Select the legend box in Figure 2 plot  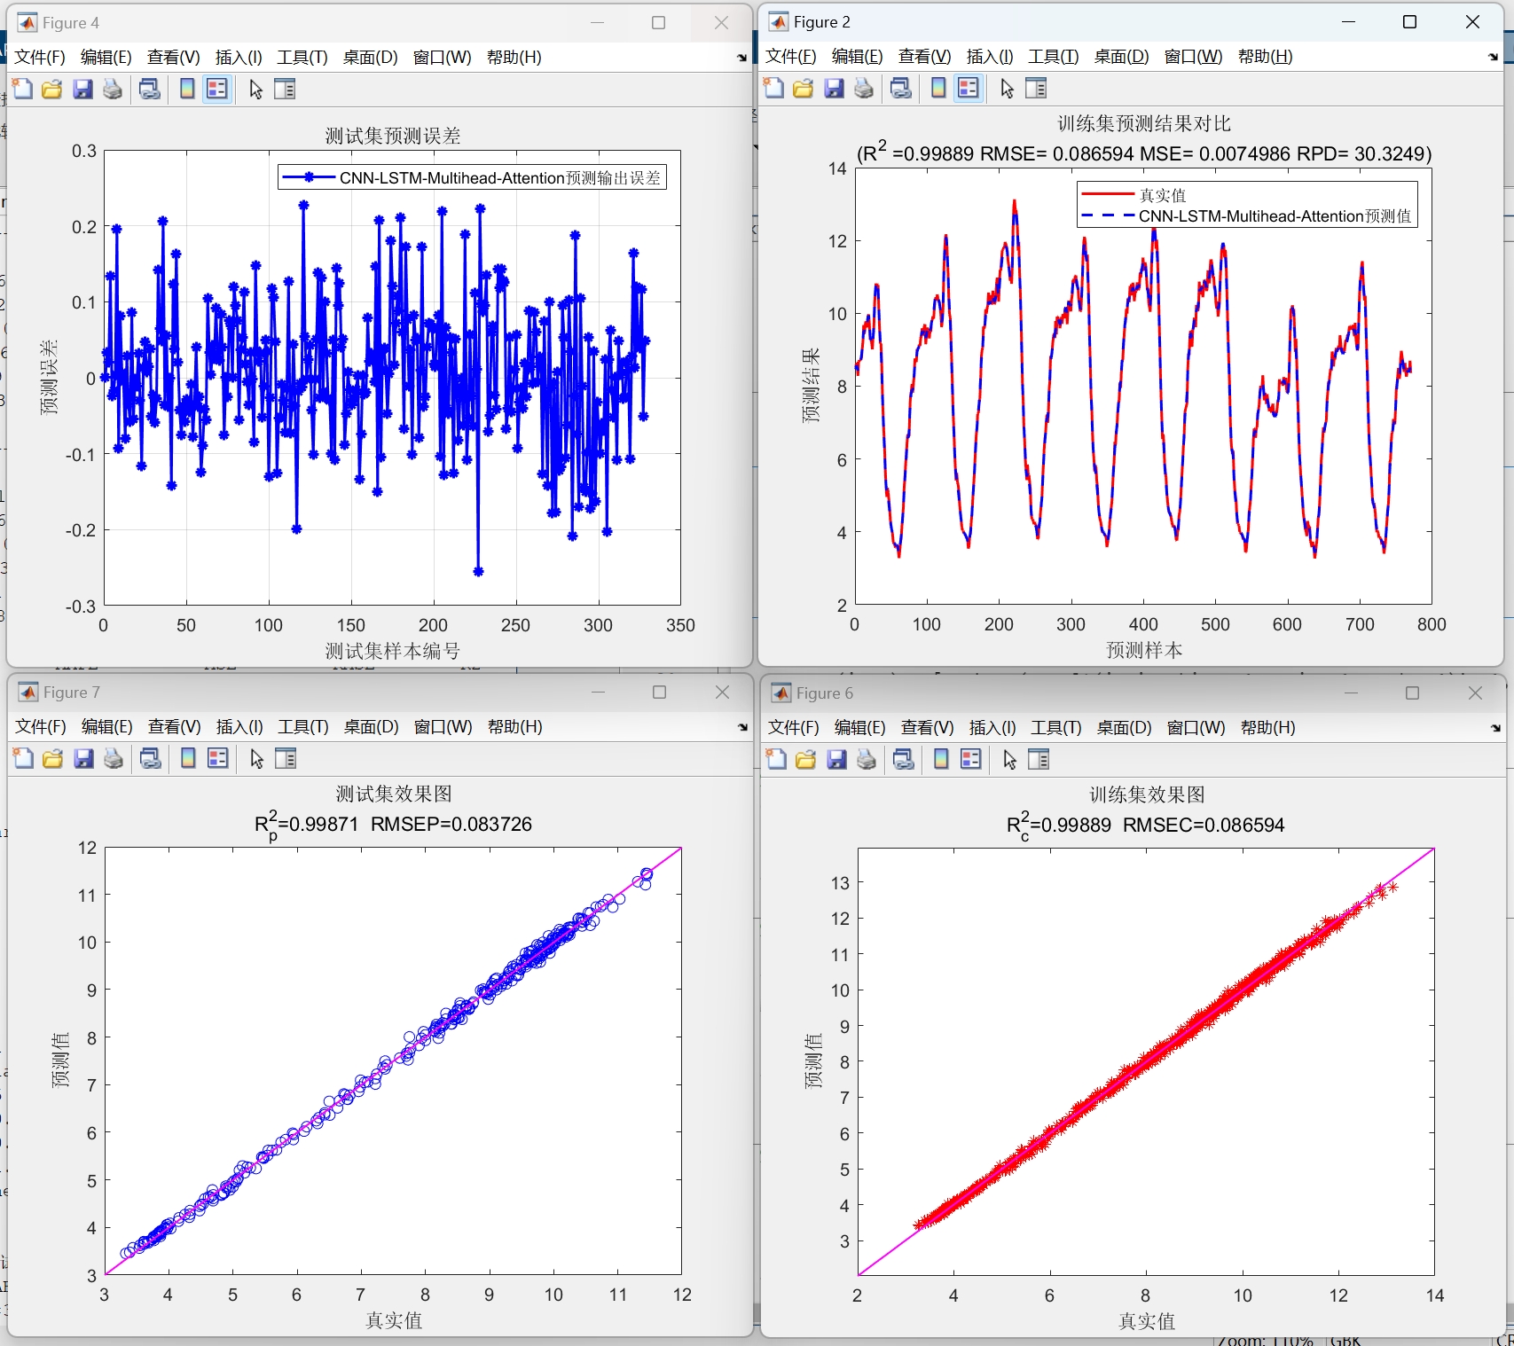click(1246, 204)
